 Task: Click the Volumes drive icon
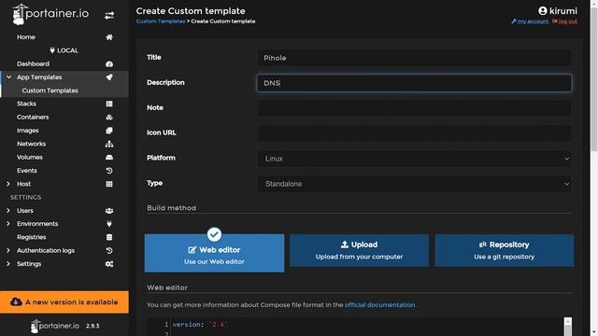pyautogui.click(x=109, y=158)
